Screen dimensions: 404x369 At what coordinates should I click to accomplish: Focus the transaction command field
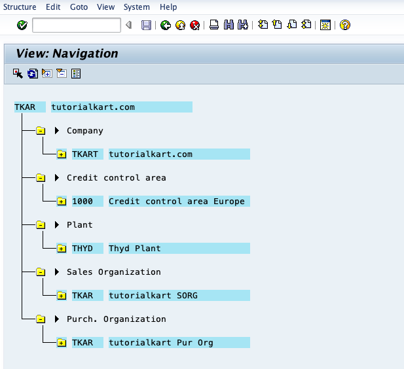coord(77,25)
